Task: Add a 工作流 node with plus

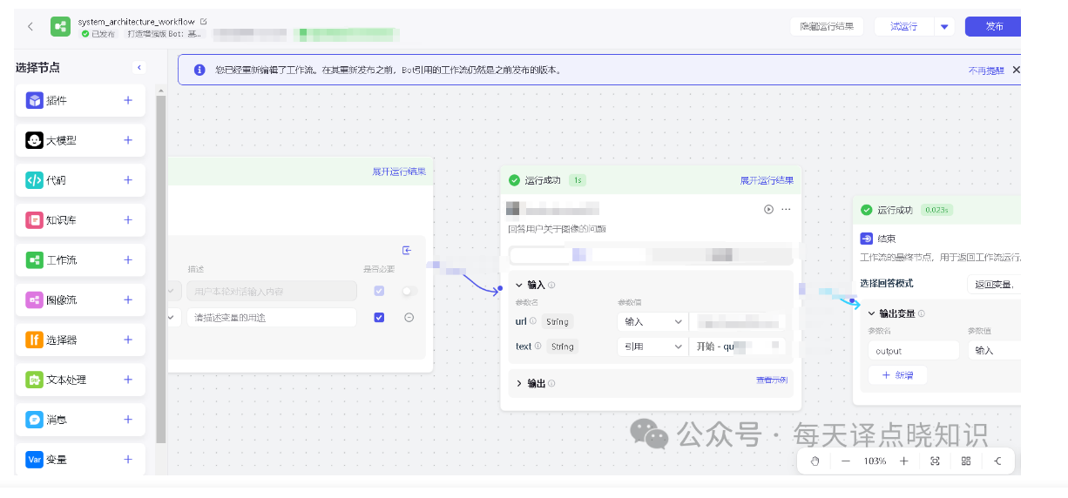Action: click(x=128, y=260)
